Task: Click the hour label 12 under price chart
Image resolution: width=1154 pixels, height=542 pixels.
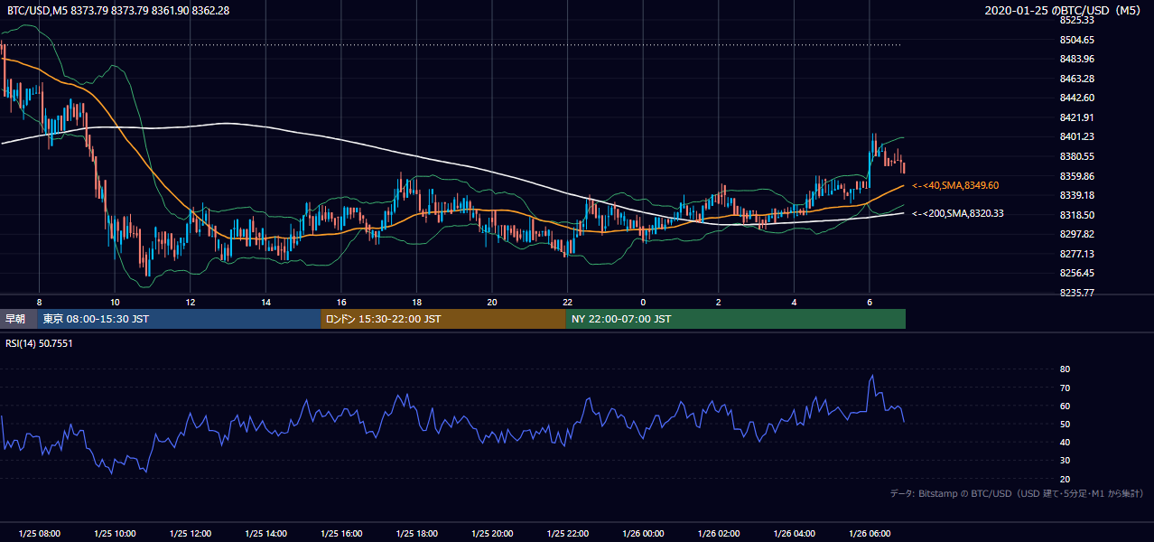Action: coord(191,302)
